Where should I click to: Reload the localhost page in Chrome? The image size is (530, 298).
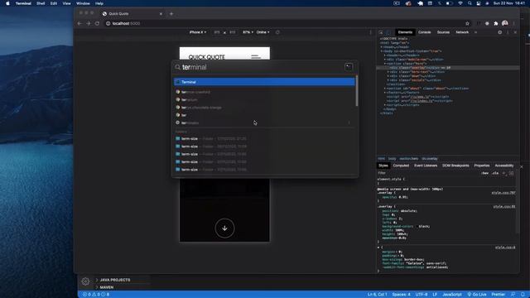97,23
